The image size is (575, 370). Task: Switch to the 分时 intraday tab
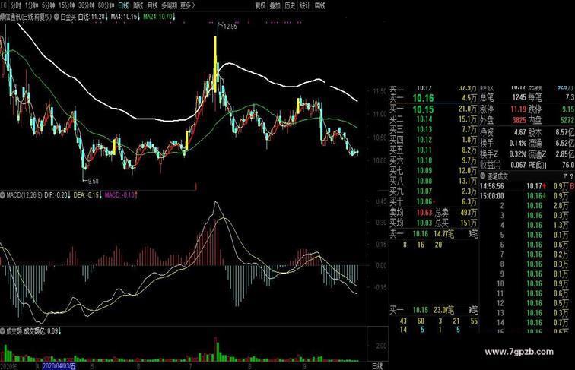15,5
